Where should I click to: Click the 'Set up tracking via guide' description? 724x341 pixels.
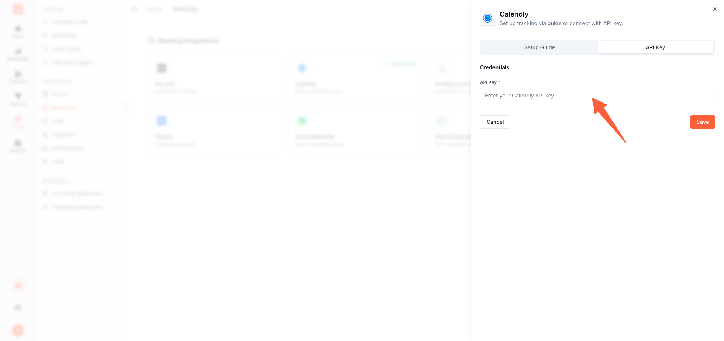click(x=561, y=23)
